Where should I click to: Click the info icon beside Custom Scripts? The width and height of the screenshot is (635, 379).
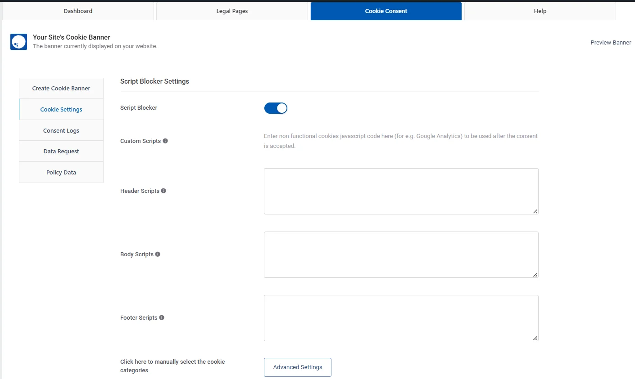point(165,140)
